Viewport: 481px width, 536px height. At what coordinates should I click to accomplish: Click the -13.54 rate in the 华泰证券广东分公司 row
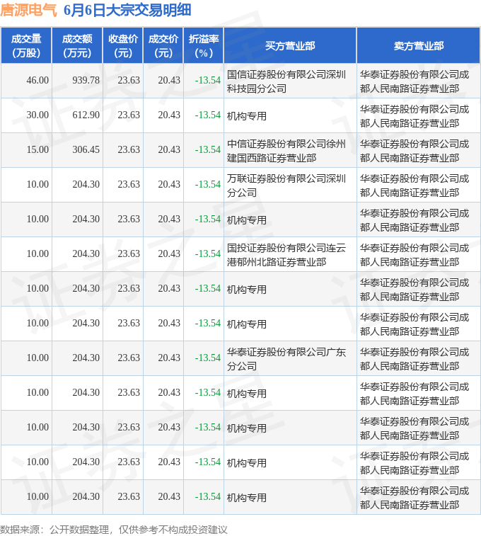207,358
